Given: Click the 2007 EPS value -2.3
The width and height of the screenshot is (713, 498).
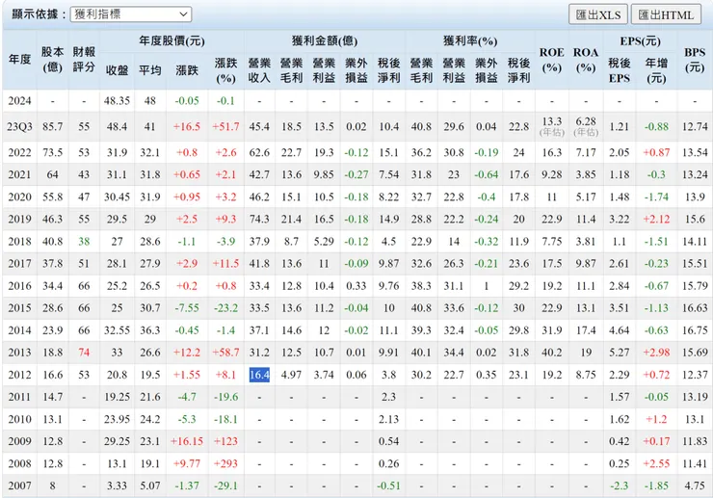Looking at the screenshot, I should pyautogui.click(x=620, y=485).
